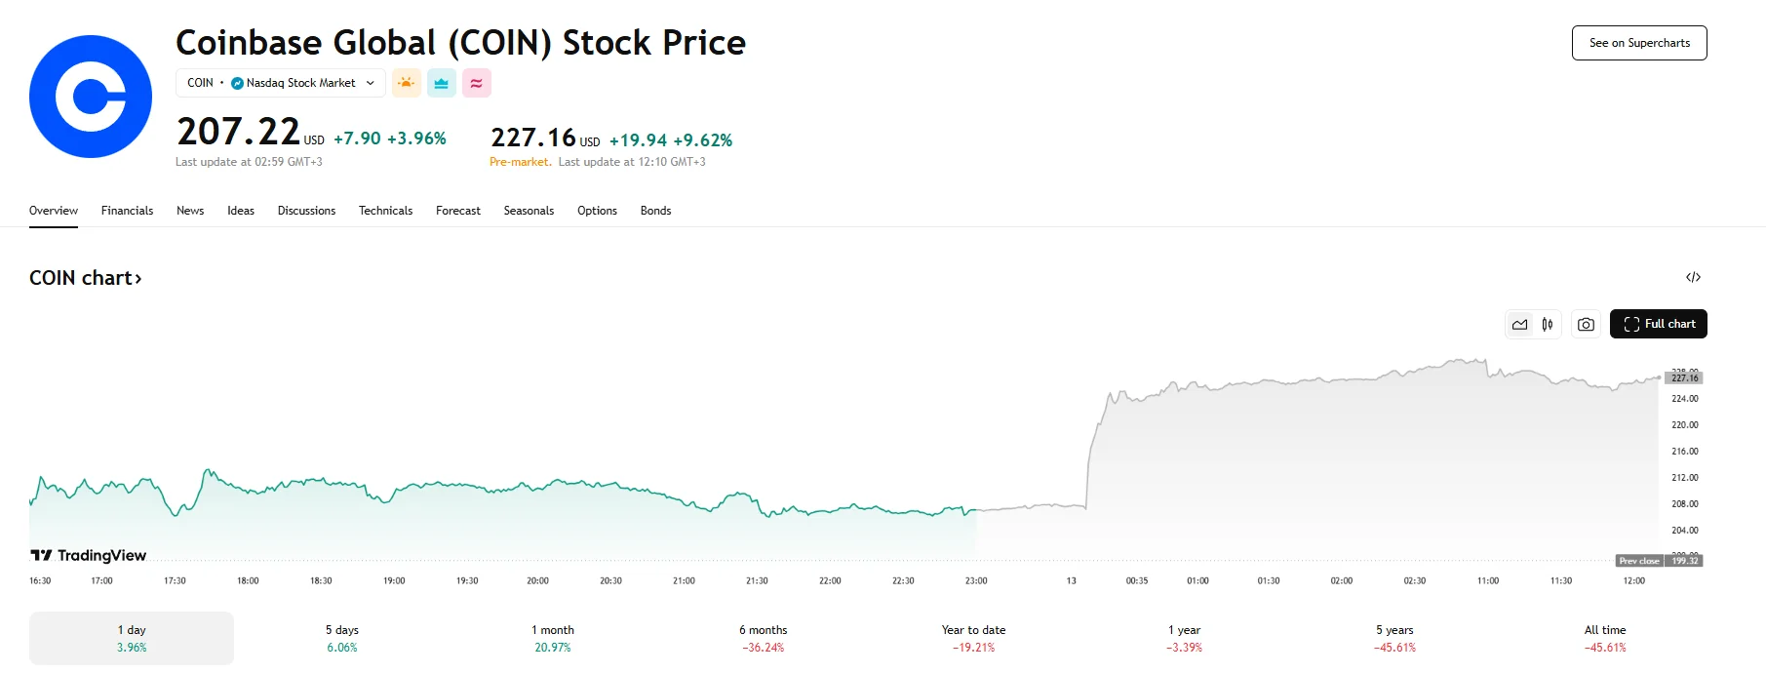
Task: Open the Bonds tab
Action: [x=655, y=211]
